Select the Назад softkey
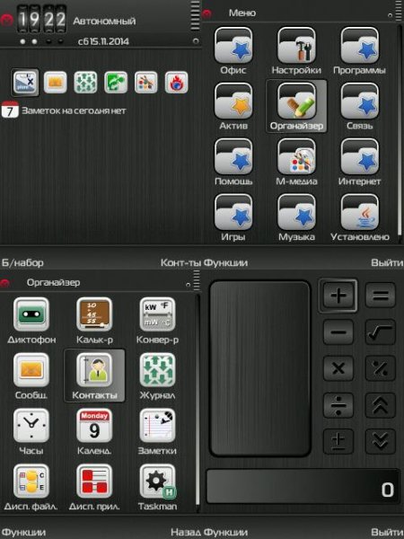 (x=186, y=533)
